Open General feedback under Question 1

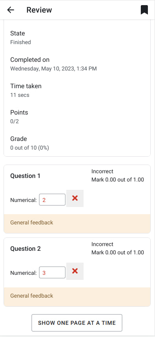point(32,222)
